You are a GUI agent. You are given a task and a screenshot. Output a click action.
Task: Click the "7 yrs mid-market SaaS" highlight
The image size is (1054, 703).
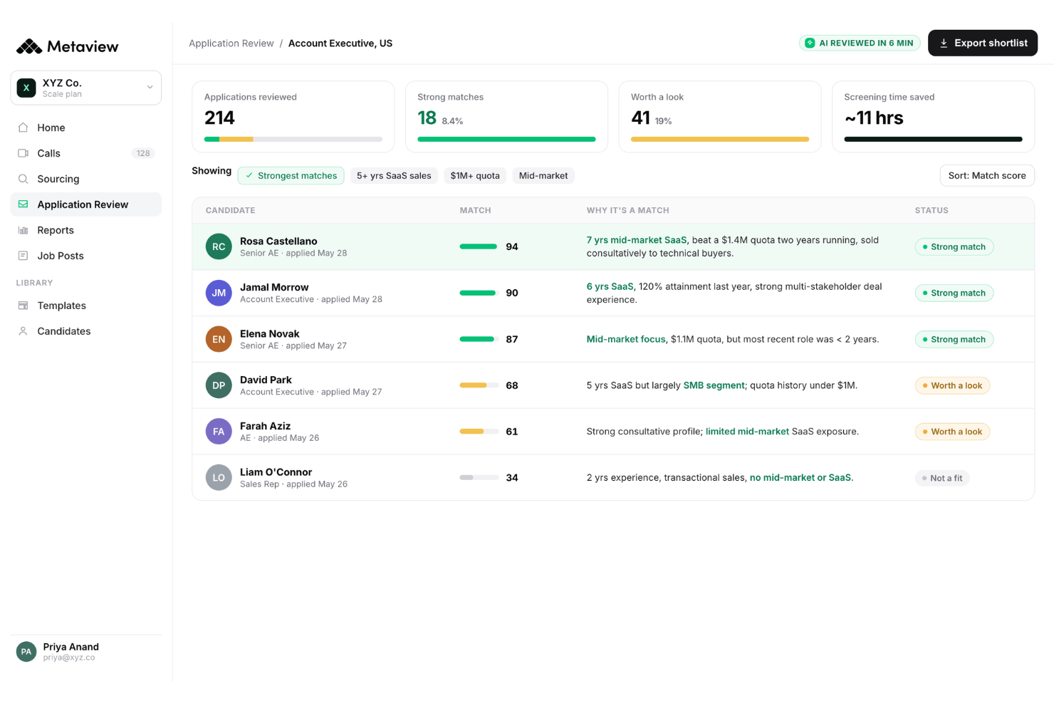[637, 241]
